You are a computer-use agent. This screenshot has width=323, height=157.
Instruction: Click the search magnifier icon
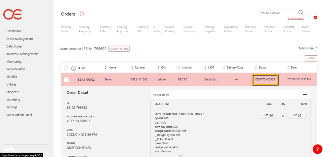301,13
